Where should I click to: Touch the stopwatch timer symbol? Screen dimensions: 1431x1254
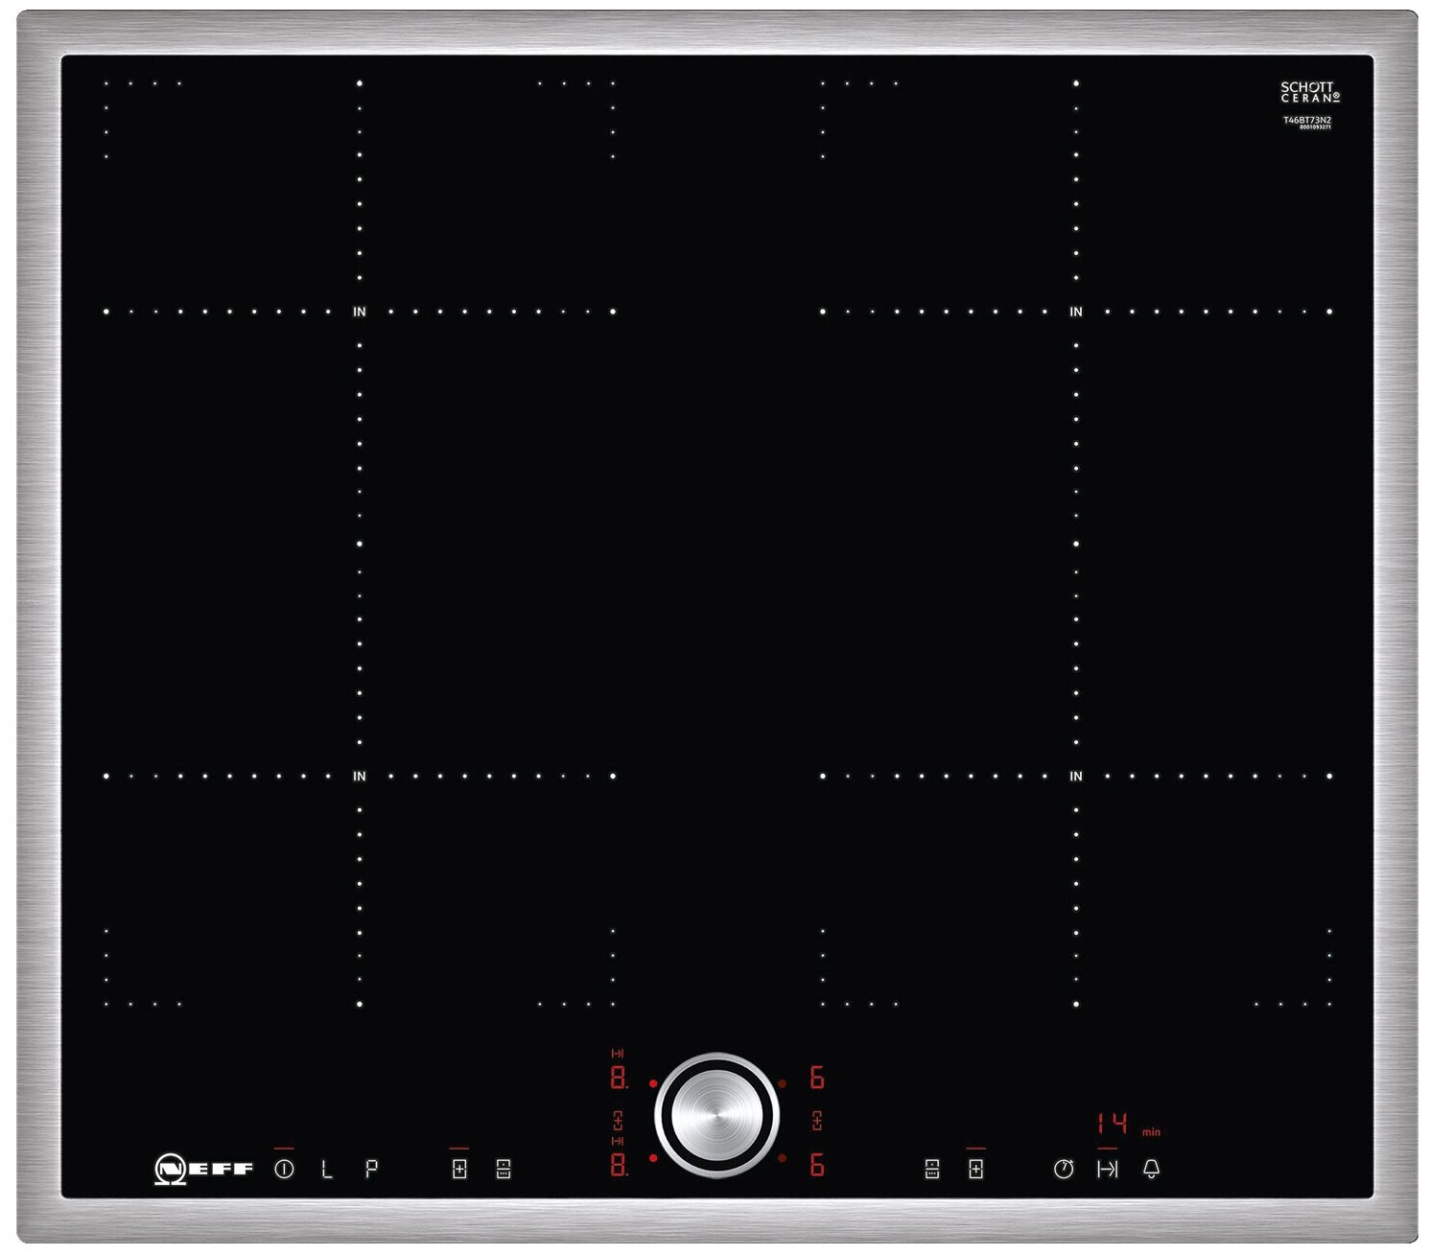click(1064, 1169)
